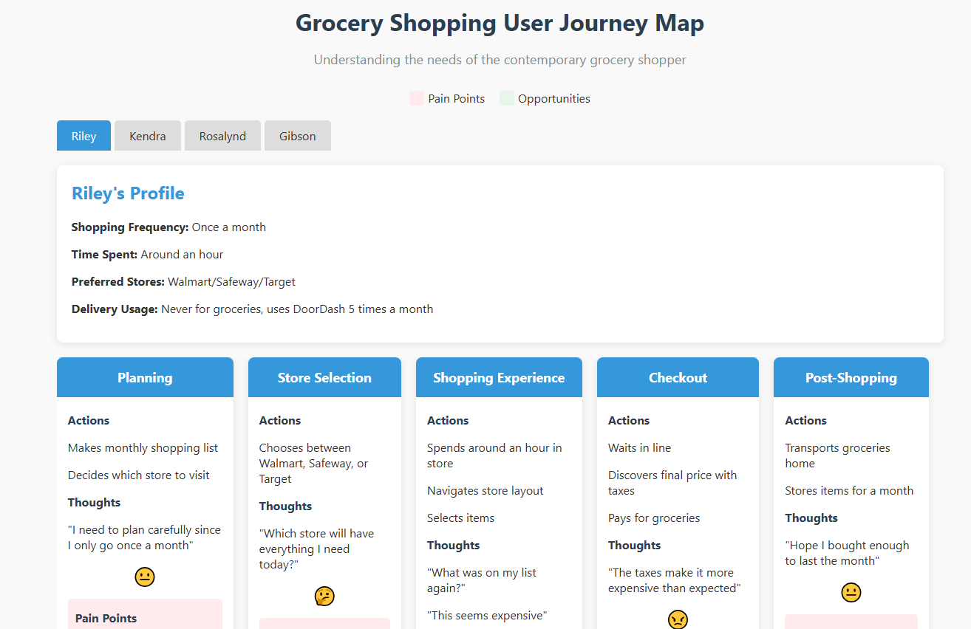Switch to the Kendra tab
971x629 pixels.
[148, 136]
